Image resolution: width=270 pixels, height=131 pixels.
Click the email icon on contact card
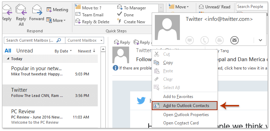click(235, 40)
